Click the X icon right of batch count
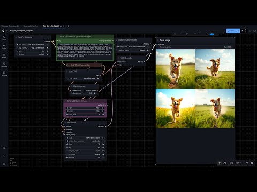Viewport: 257px width, 192px height. [250, 31]
